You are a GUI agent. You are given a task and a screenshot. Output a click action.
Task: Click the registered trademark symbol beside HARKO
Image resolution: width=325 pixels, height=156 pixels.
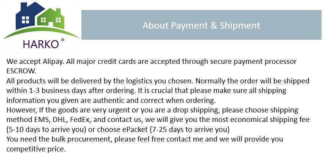62,40
